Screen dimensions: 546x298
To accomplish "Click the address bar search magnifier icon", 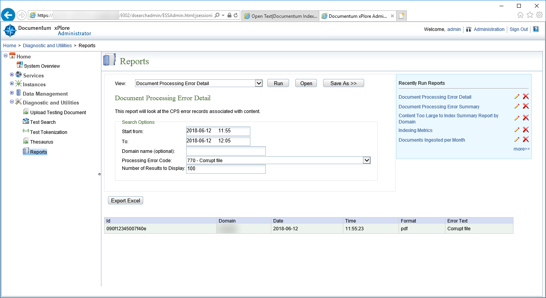I will click(x=217, y=15).
